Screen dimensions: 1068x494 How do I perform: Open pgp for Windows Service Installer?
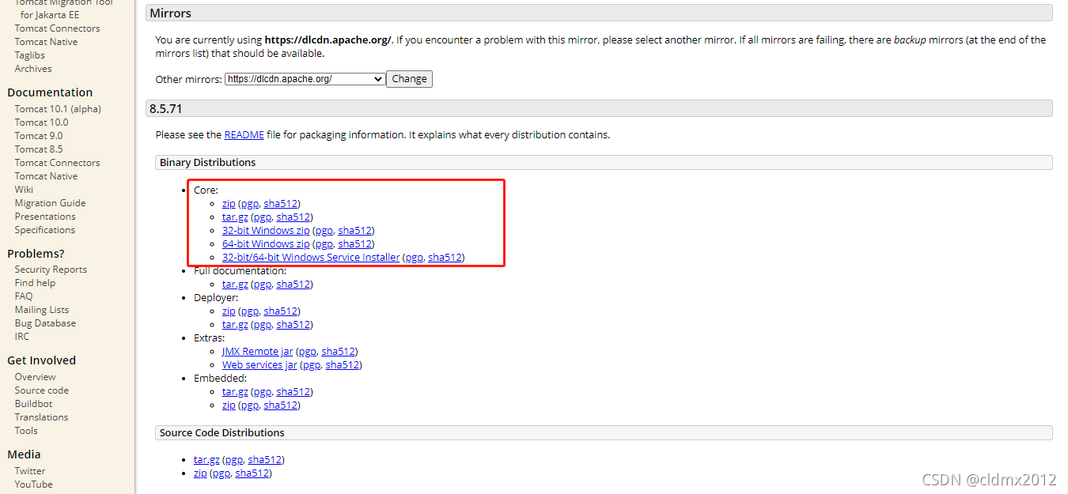pos(415,258)
